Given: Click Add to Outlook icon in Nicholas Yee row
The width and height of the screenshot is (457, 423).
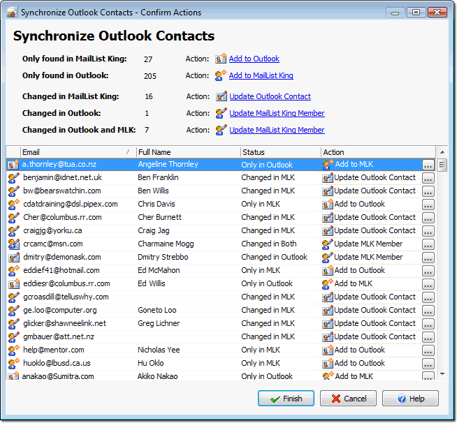Looking at the screenshot, I should point(328,350).
